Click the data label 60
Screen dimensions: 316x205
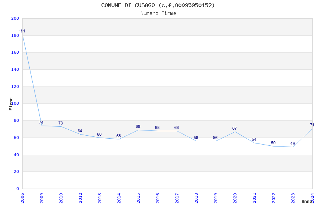tap(99, 134)
